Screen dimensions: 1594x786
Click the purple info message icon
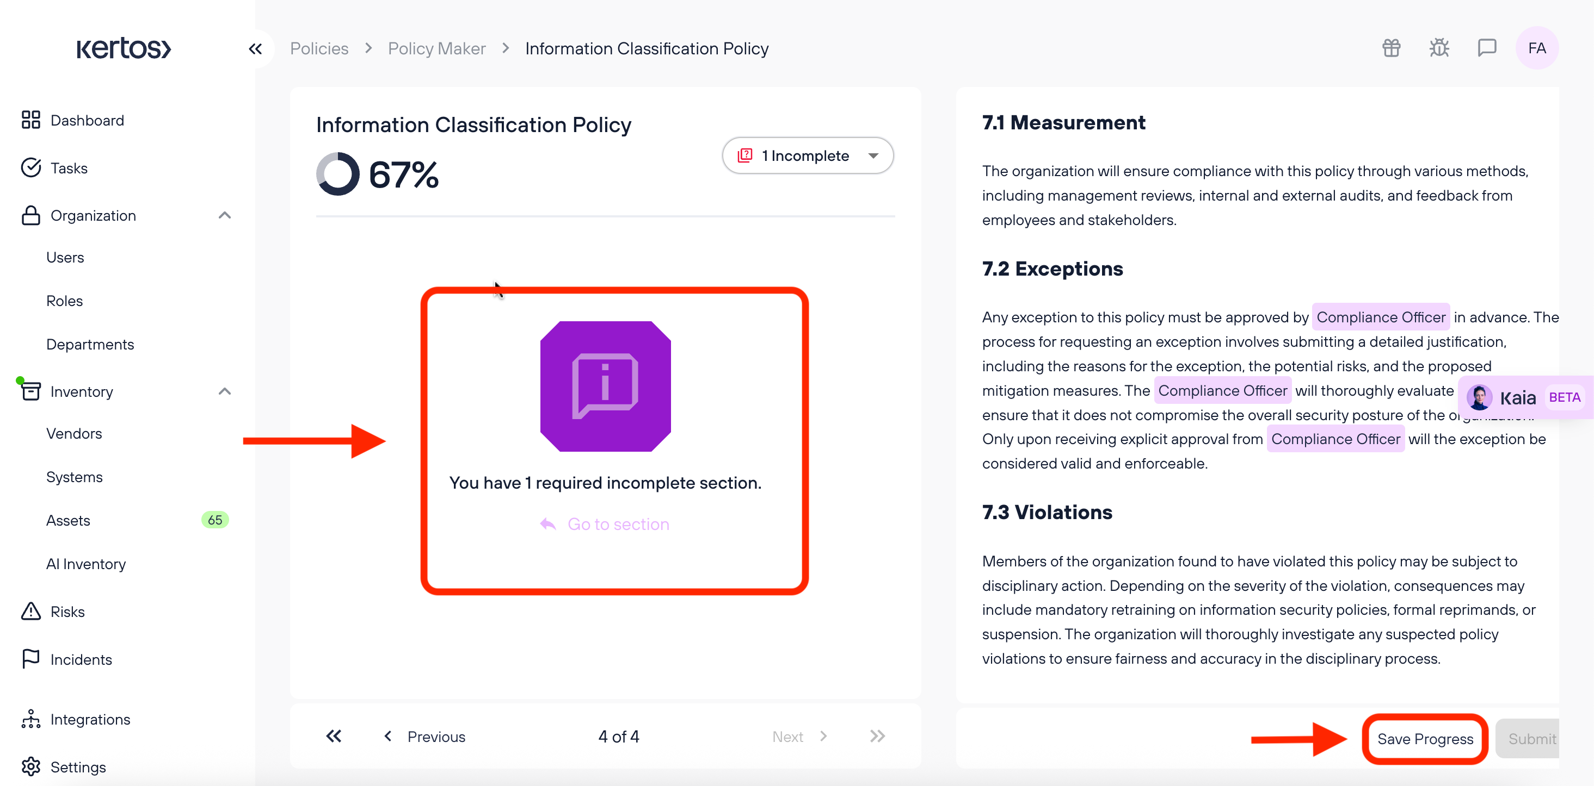605,386
